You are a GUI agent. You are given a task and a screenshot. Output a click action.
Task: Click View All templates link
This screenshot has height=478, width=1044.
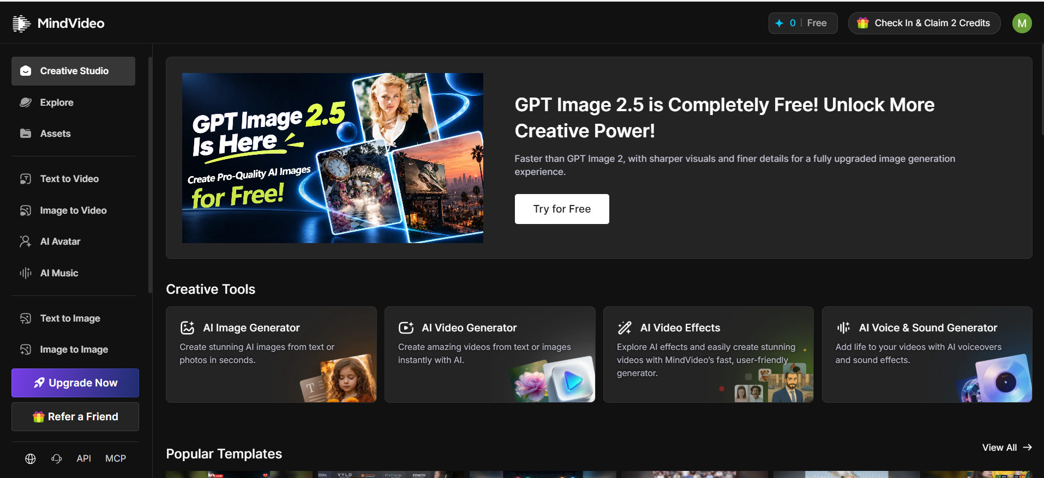click(x=1007, y=447)
